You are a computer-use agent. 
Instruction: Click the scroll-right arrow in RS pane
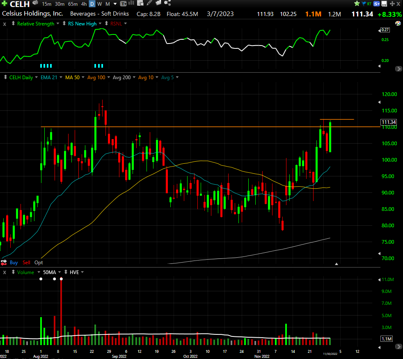pos(398,69)
